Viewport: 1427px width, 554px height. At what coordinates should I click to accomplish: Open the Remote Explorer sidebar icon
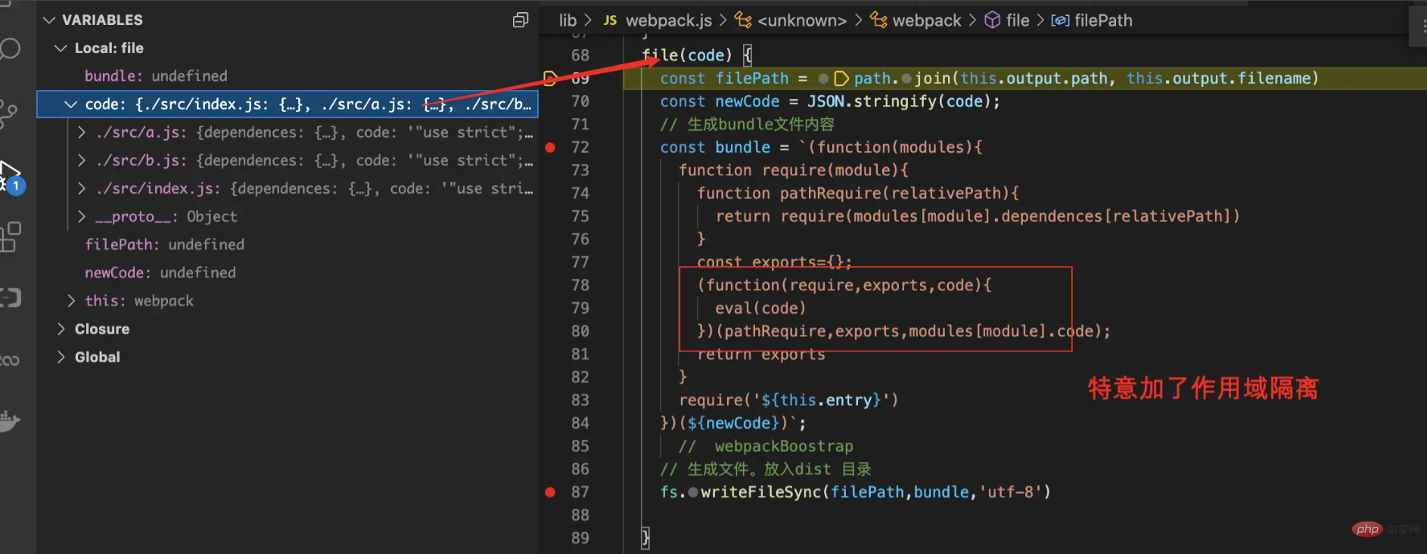pyautogui.click(x=10, y=298)
